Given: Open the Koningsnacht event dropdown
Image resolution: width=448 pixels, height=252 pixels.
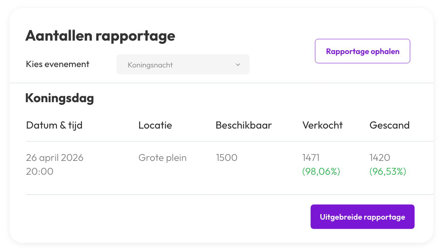Looking at the screenshot, I should click(x=183, y=65).
